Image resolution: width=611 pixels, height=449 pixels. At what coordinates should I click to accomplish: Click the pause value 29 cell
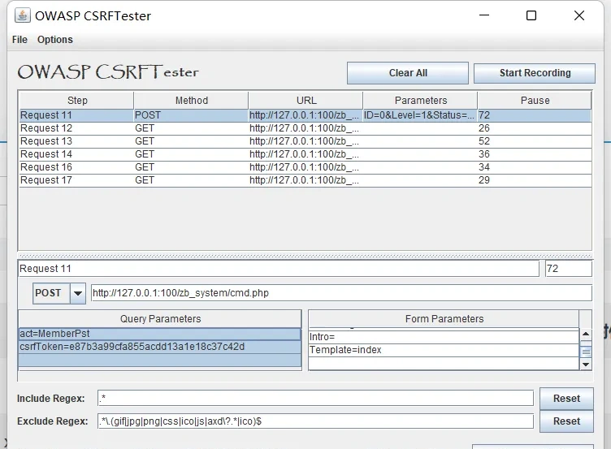535,180
